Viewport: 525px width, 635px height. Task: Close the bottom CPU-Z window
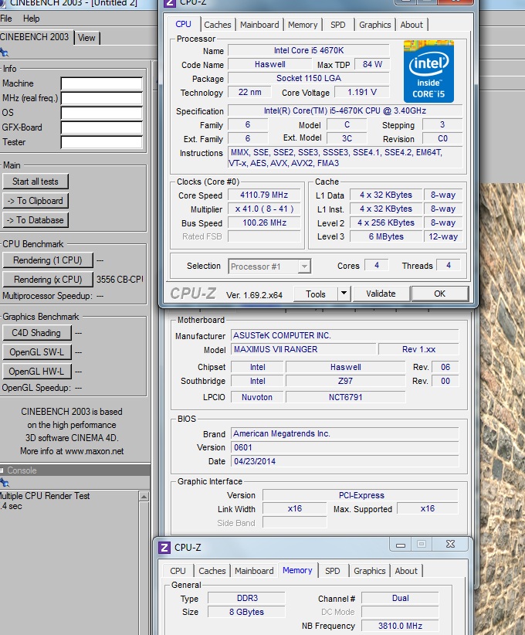click(450, 545)
